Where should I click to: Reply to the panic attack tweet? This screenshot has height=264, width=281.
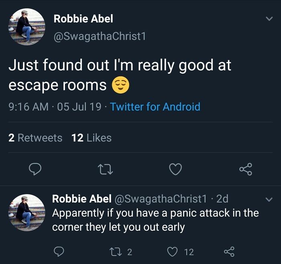point(59,252)
